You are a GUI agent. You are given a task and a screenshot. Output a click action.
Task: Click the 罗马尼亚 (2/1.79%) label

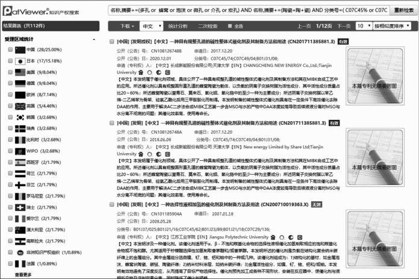[x=46, y=196]
